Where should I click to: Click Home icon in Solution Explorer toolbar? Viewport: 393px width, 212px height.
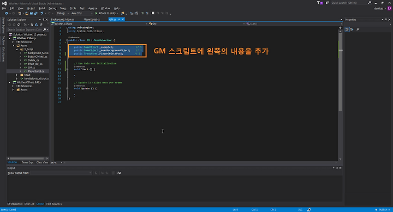[x=19, y=25]
